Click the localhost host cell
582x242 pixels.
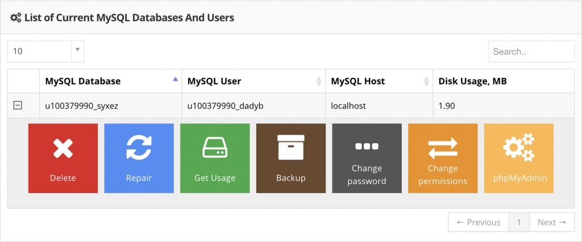[348, 106]
